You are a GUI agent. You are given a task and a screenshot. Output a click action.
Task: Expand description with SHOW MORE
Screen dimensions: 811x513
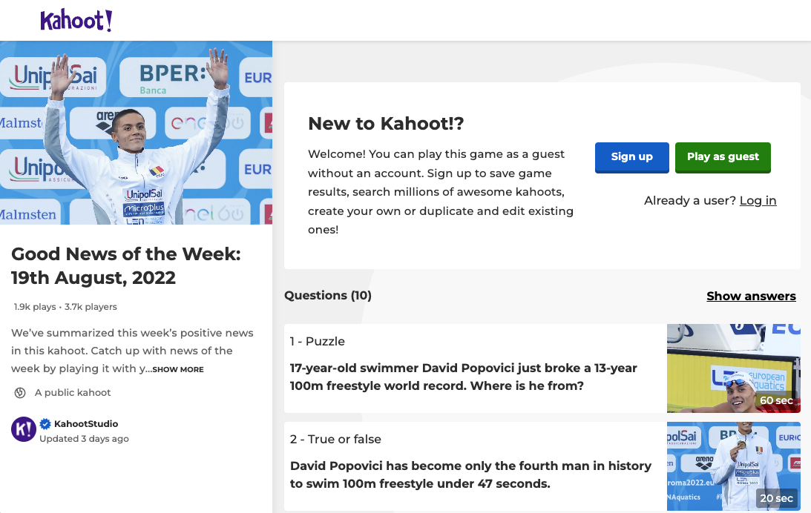tap(178, 369)
